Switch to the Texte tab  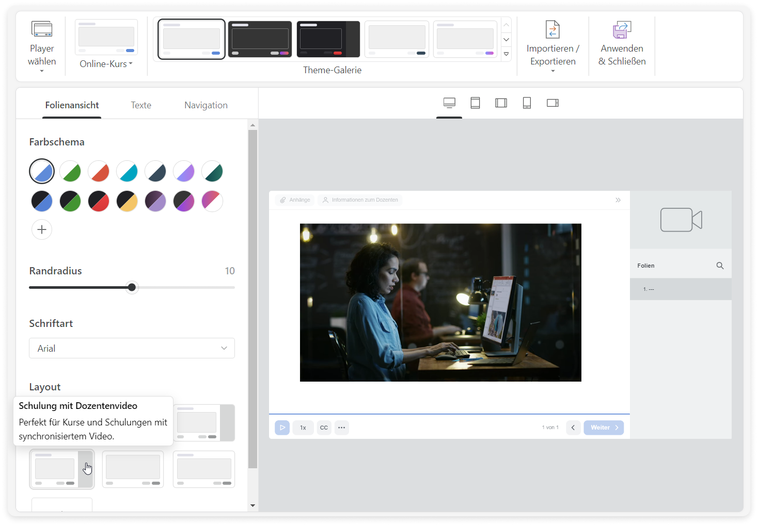pos(141,105)
